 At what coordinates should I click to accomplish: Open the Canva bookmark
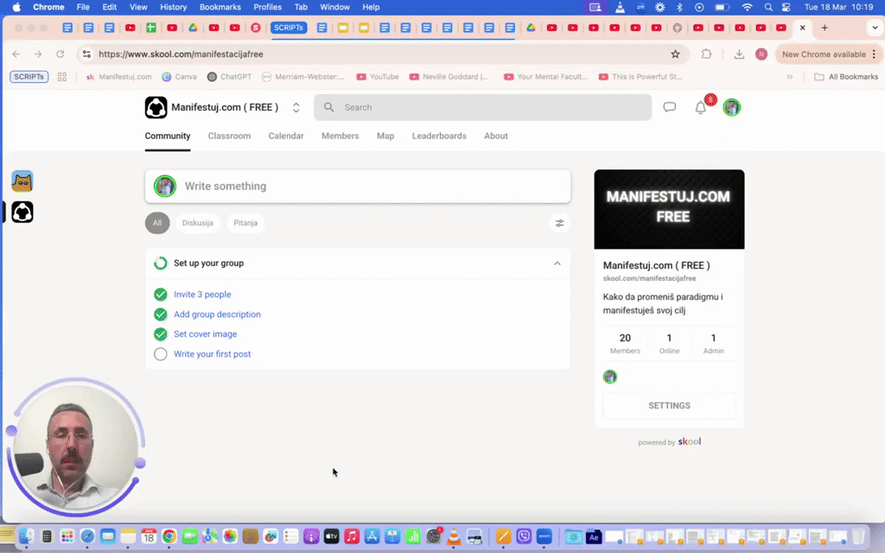180,77
